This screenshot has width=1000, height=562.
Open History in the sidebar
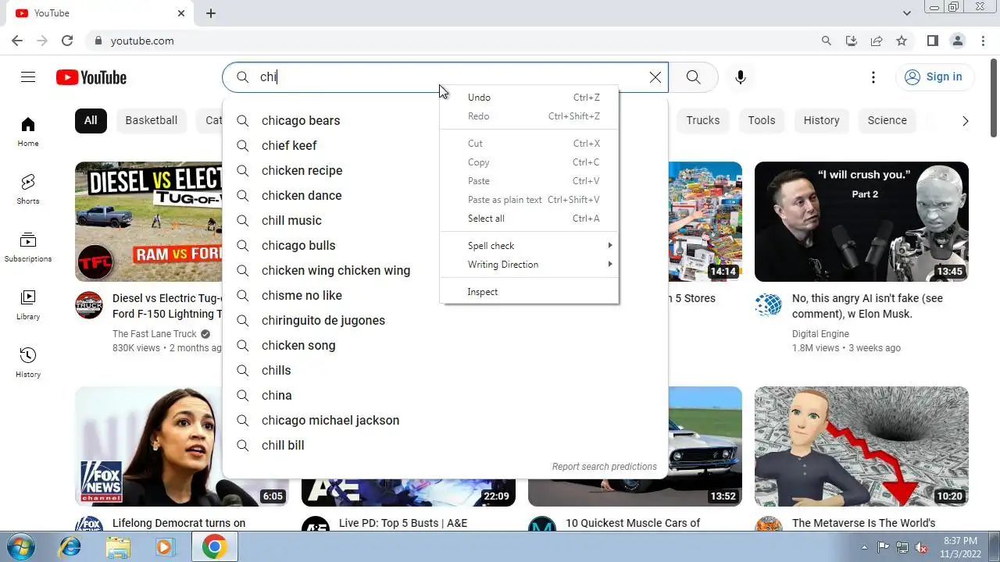coord(28,363)
